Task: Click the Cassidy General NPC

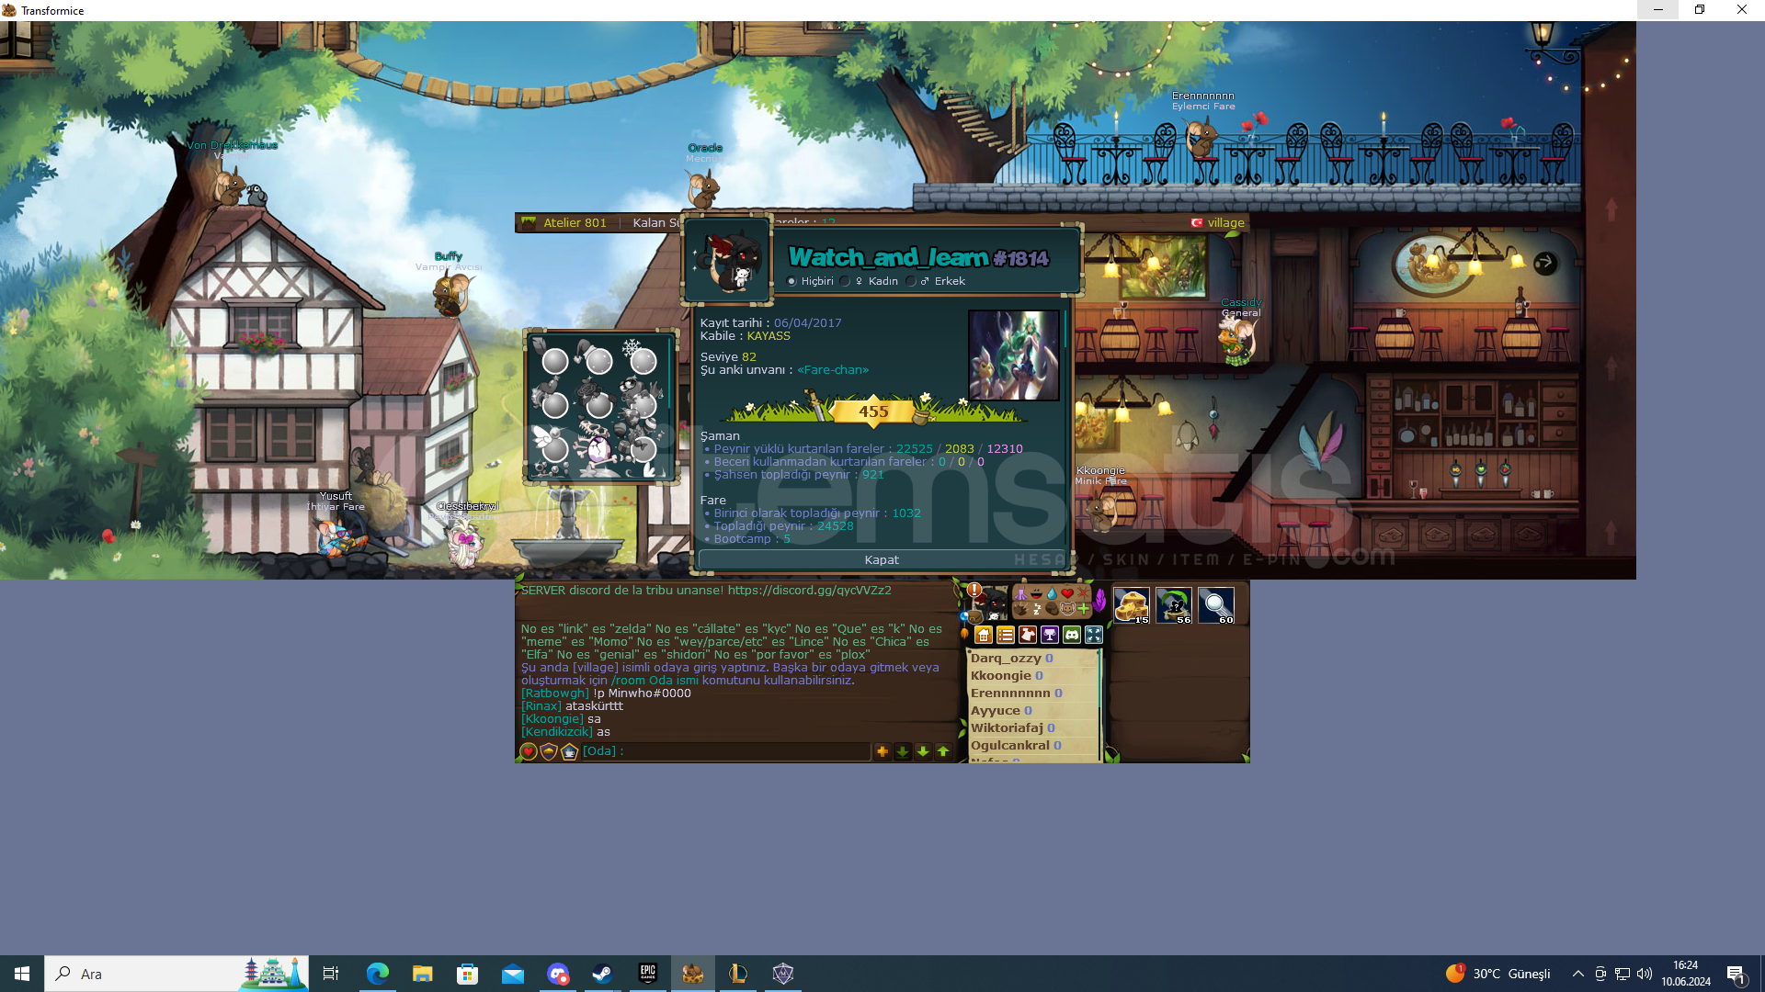Action: tap(1238, 340)
